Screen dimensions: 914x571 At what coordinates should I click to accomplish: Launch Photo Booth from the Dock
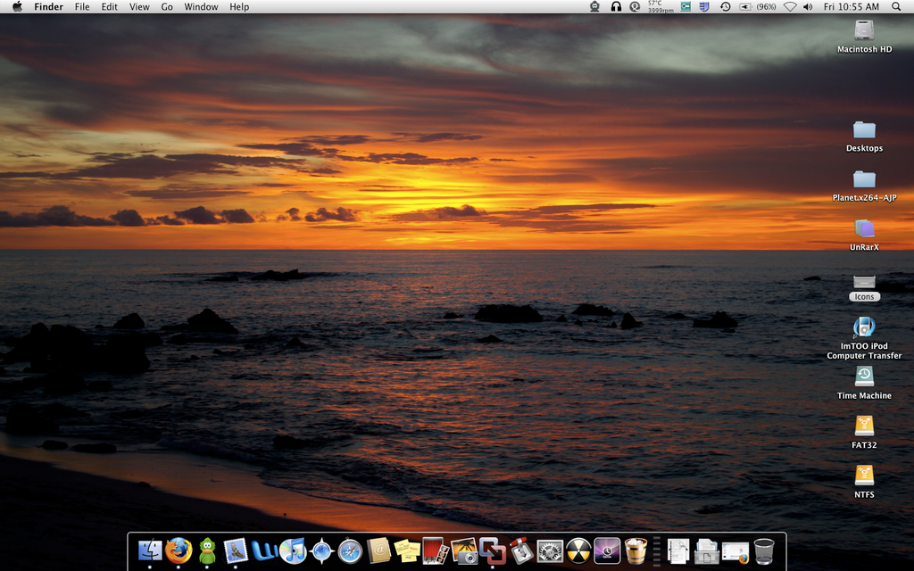pos(436,550)
